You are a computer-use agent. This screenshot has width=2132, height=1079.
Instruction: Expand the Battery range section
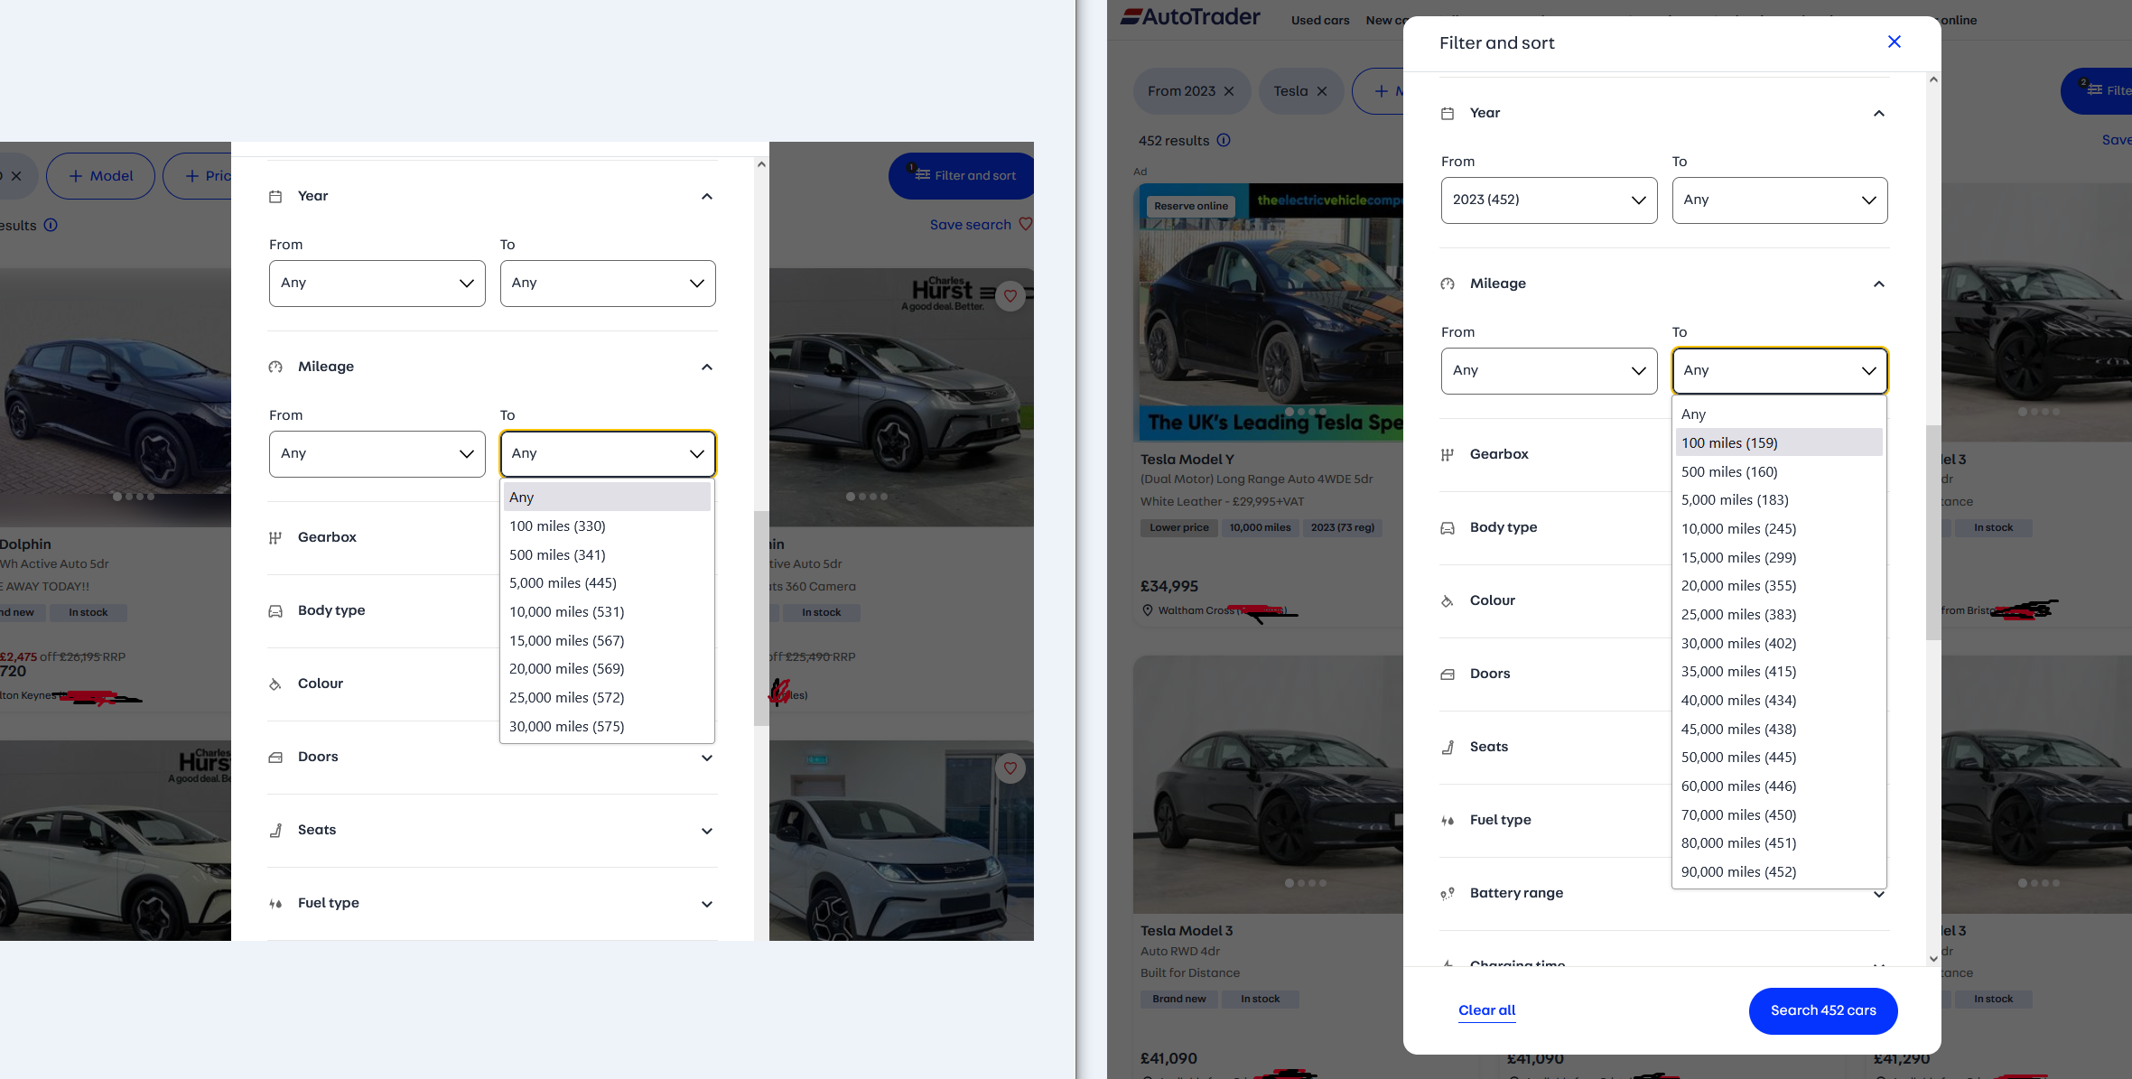[x=1879, y=894]
